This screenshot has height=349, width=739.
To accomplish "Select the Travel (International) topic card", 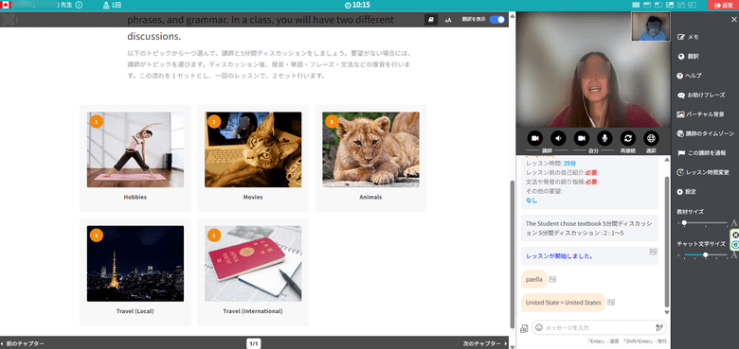I will click(x=253, y=271).
